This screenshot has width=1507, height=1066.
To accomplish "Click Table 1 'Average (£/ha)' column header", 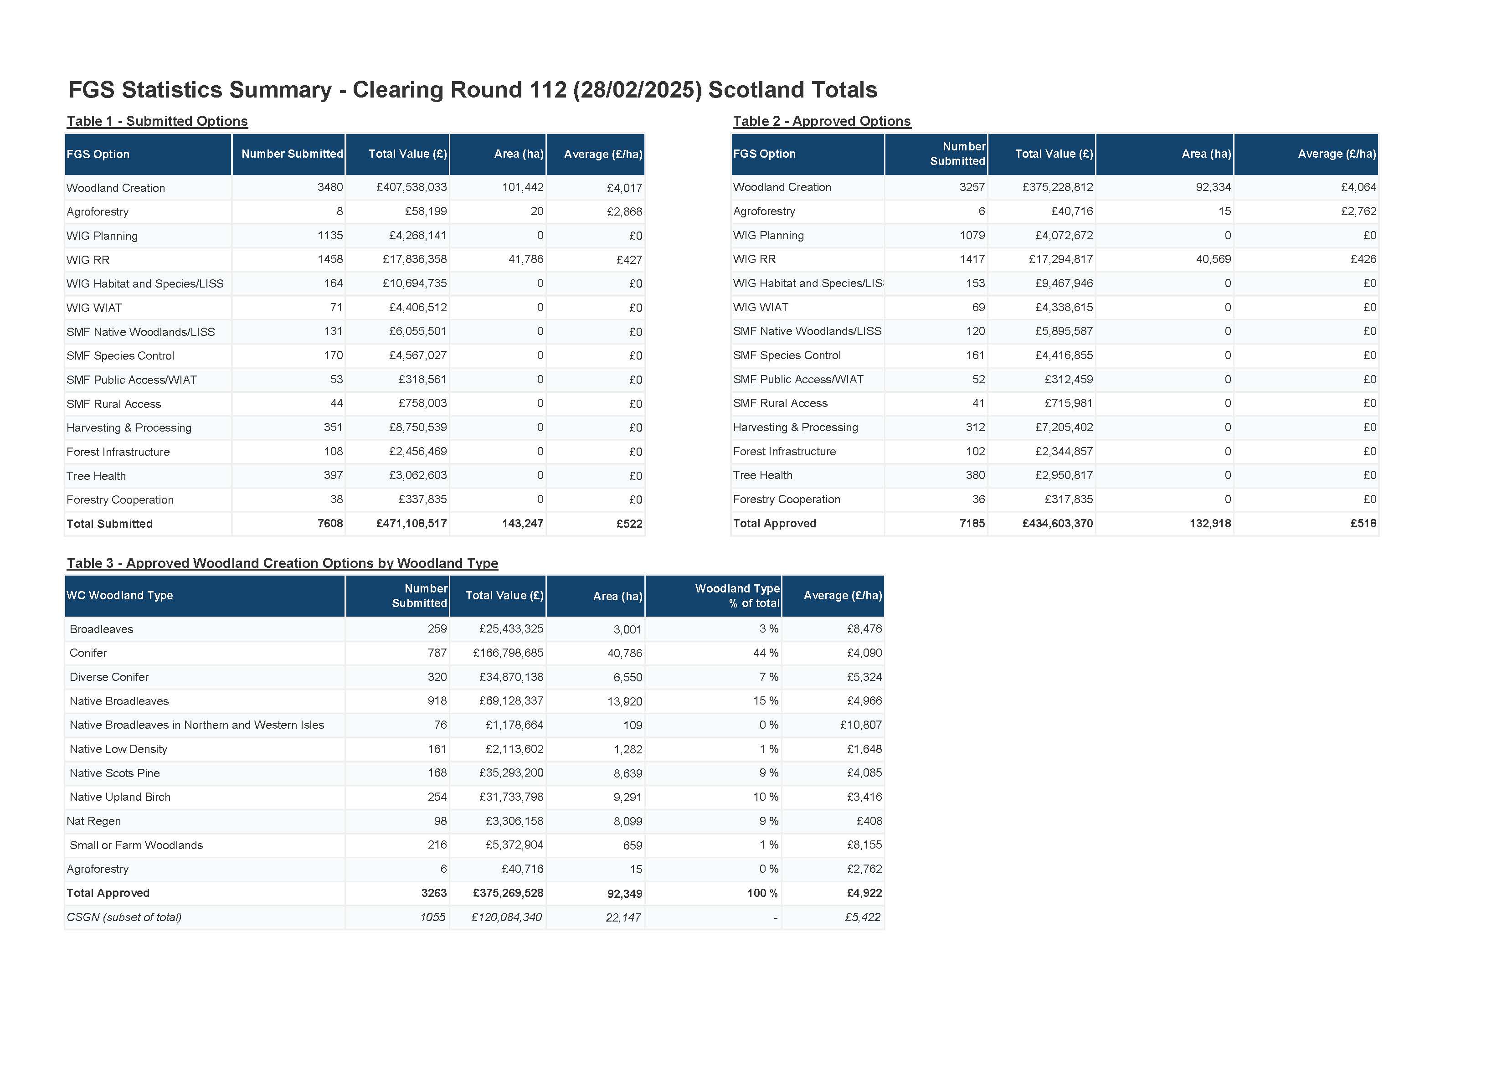I will pos(602,154).
